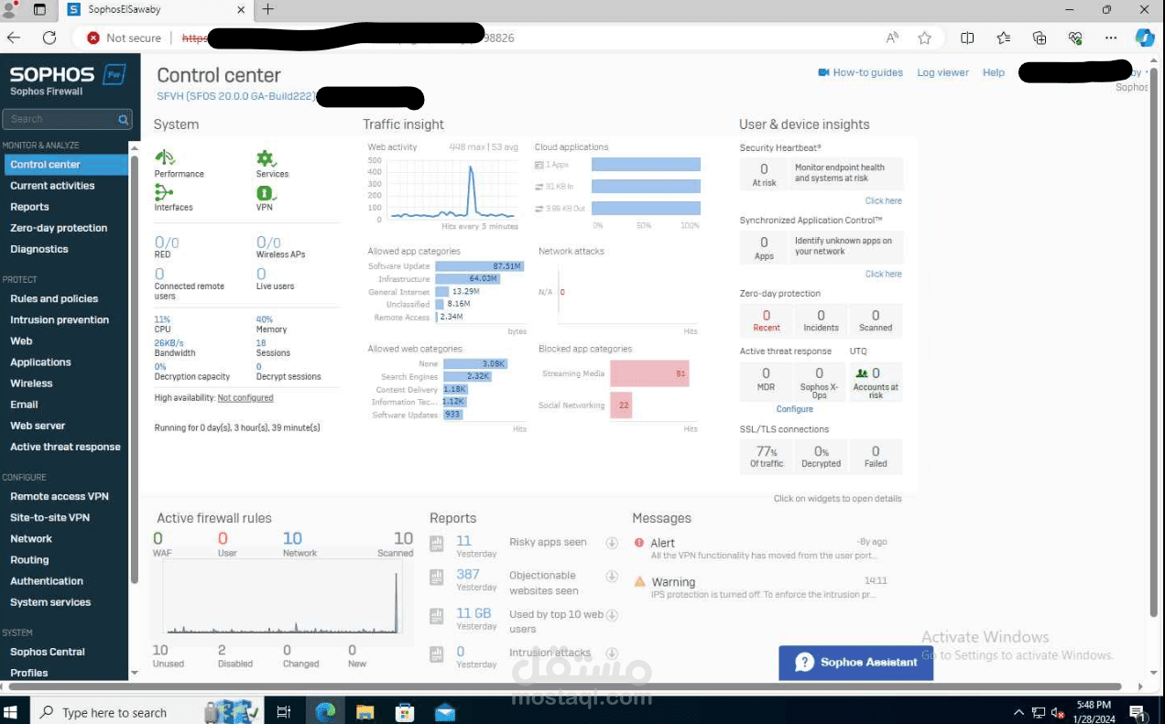1165x724 pixels.
Task: Click the Warning triangle message icon
Action: pyautogui.click(x=639, y=581)
